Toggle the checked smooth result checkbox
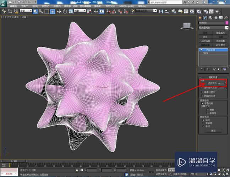This screenshot has width=230, height=177. click(202, 103)
